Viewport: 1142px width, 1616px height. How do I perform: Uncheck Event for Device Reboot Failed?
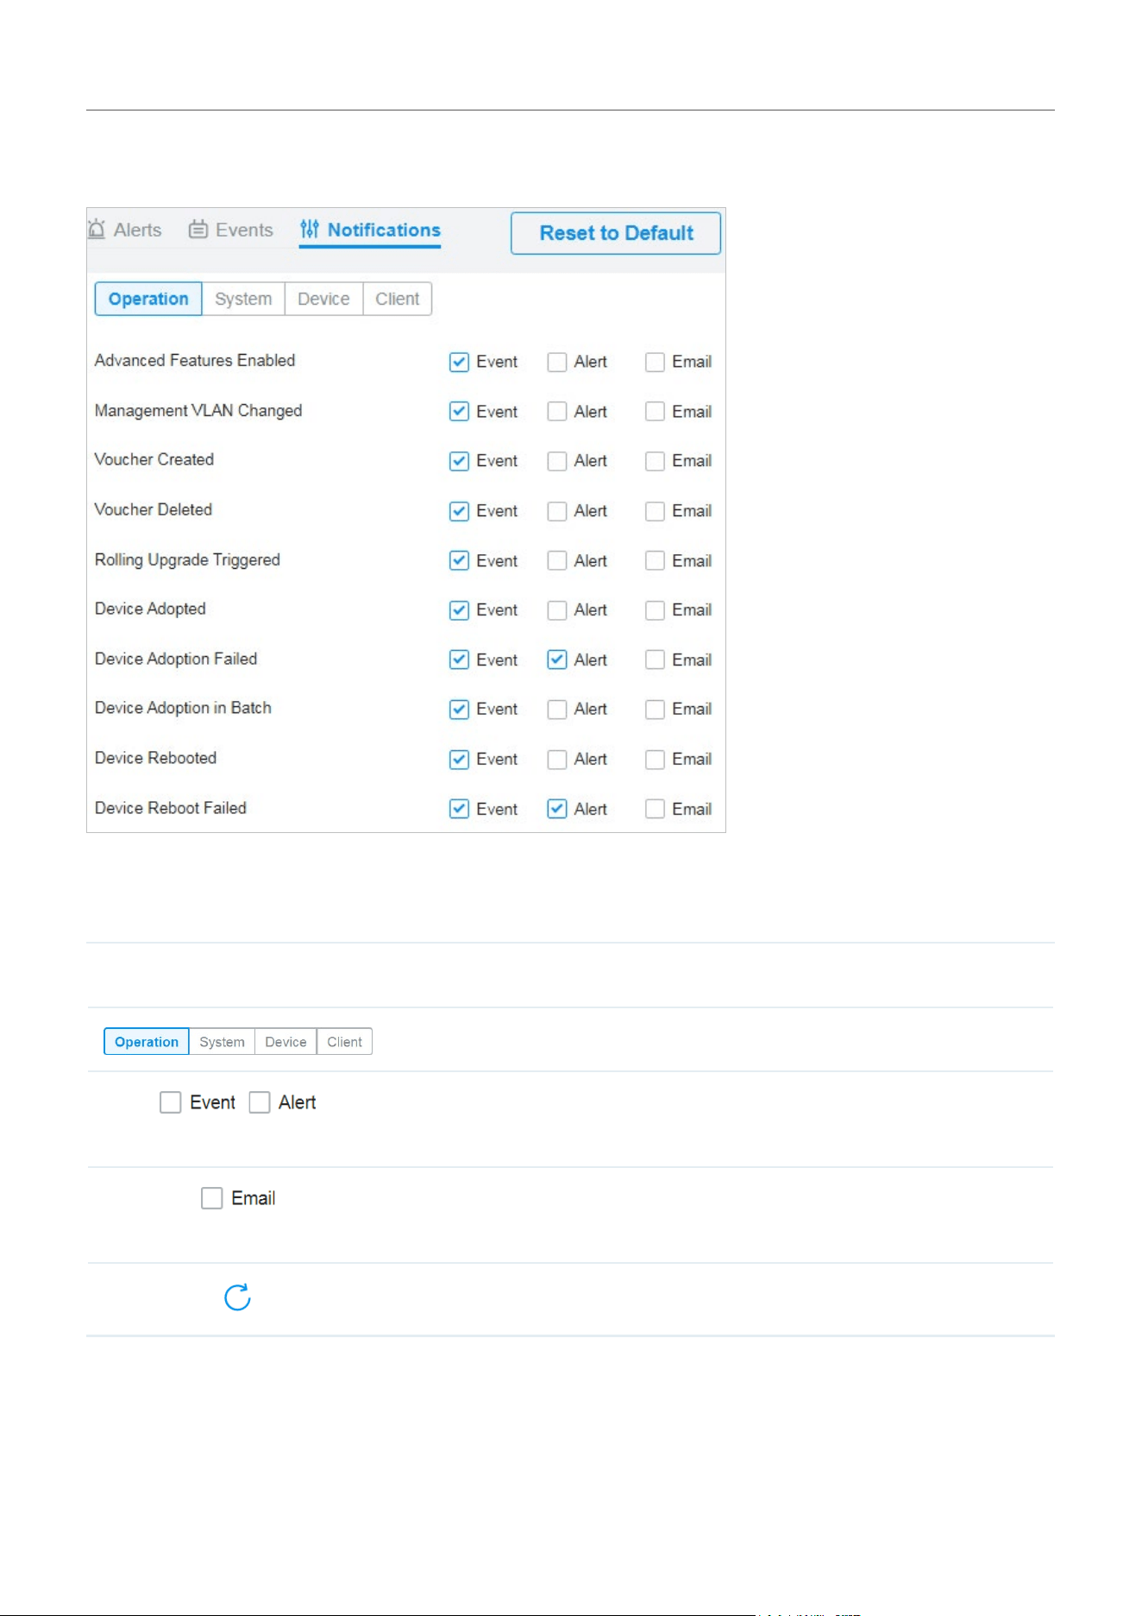coord(459,809)
